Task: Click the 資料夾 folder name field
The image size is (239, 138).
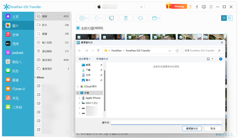Action: point(166,123)
